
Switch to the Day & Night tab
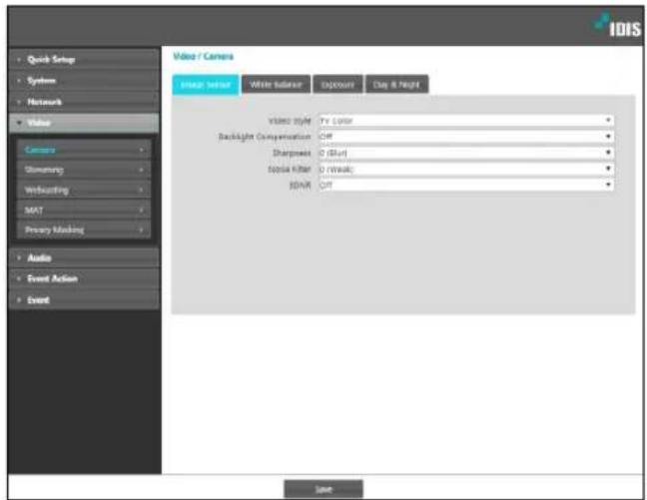(396, 85)
